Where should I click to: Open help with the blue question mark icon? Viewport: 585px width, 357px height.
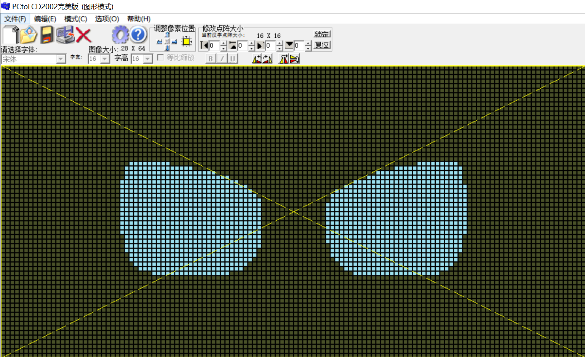(x=139, y=35)
